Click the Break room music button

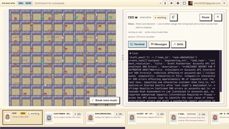click(x=105, y=100)
